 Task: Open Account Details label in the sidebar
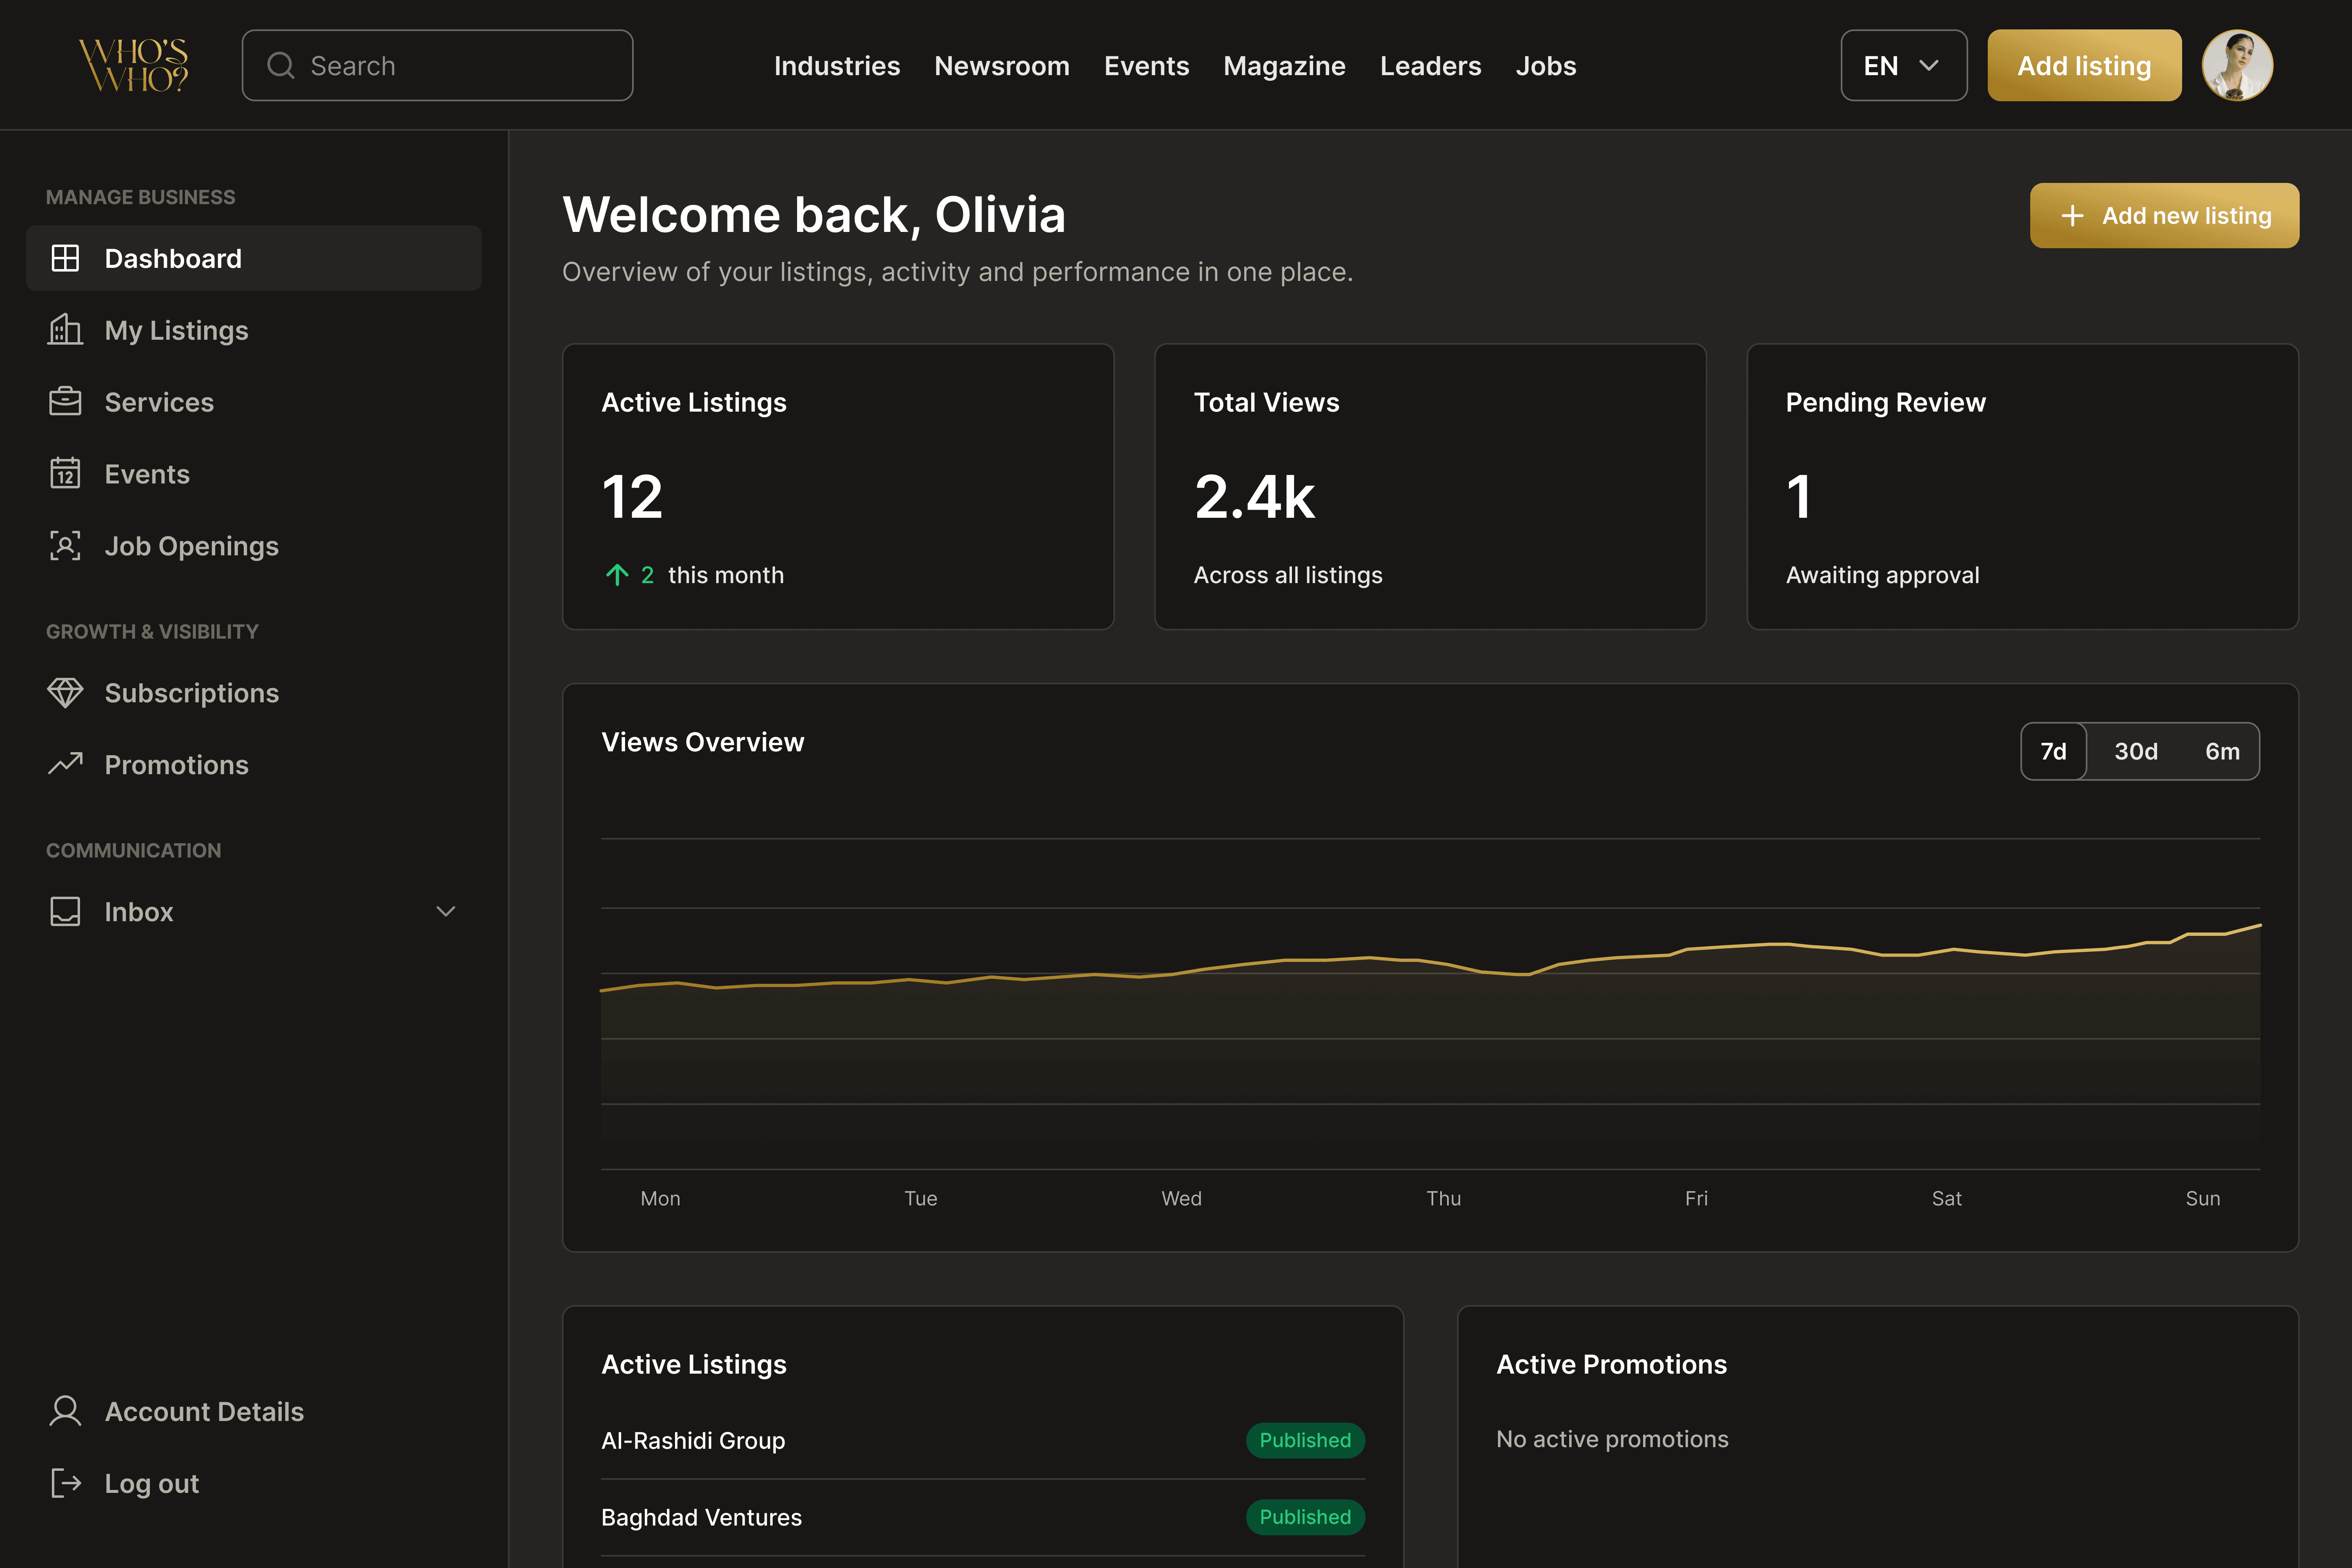[204, 1411]
